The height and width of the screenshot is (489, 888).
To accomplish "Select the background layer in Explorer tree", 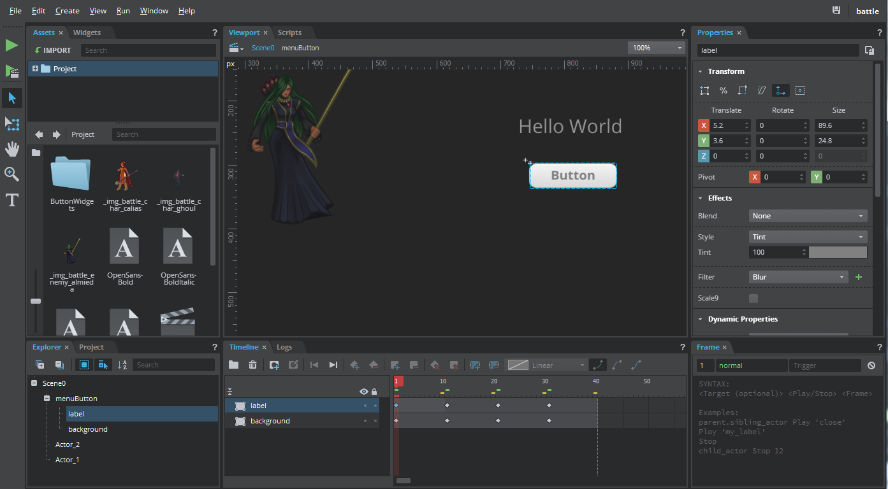I will [87, 429].
